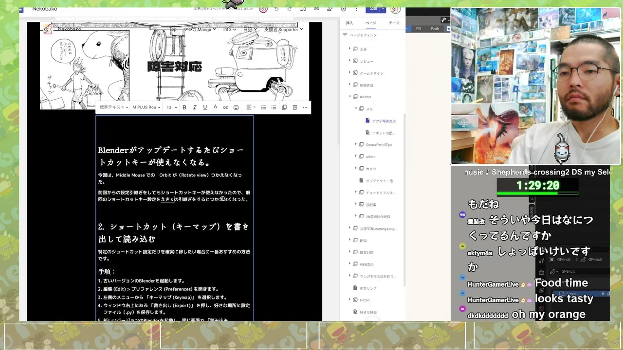Open the text alignment dropdown
This screenshot has height=350, width=623.
[250, 107]
